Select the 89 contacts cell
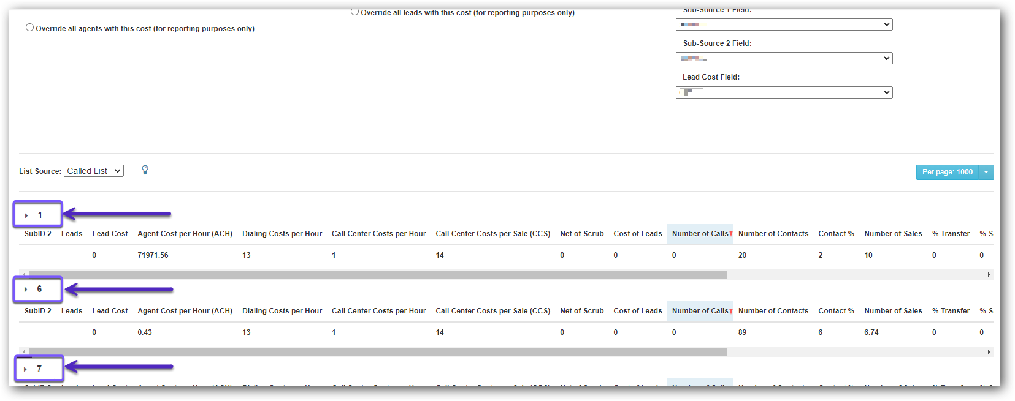The image size is (1015, 401). 742,332
